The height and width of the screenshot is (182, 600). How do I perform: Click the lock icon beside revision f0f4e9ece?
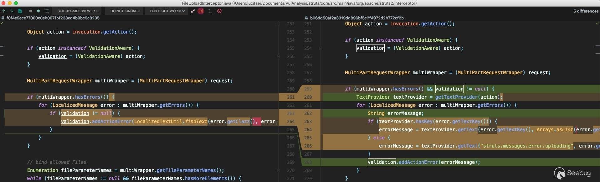tap(3, 18)
